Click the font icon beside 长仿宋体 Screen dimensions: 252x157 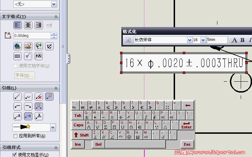click(128, 40)
